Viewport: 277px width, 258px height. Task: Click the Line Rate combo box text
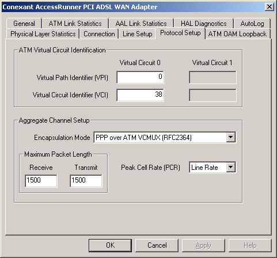204,168
